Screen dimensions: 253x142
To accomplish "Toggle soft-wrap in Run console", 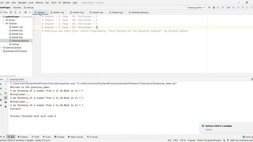I will pyautogui.click(x=6, y=93).
